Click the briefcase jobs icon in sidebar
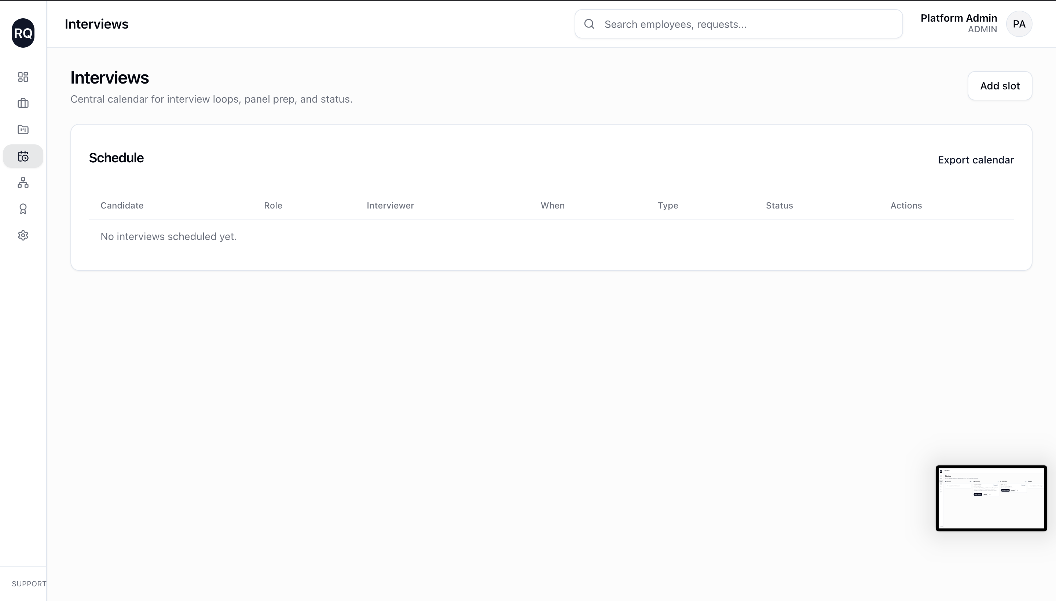This screenshot has height=601, width=1056. coord(23,103)
